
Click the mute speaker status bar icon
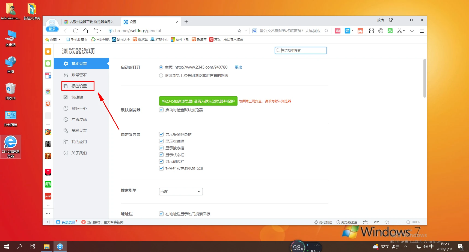[x=387, y=222]
